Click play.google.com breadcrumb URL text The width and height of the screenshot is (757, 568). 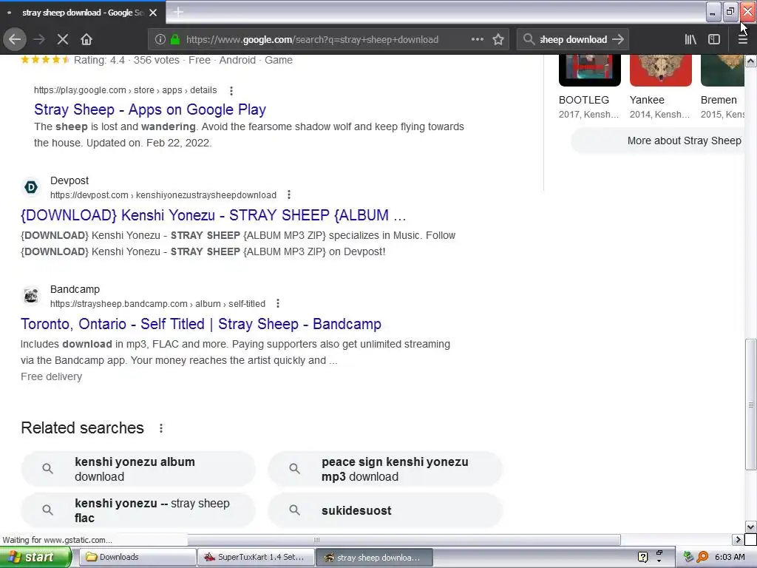126,90
